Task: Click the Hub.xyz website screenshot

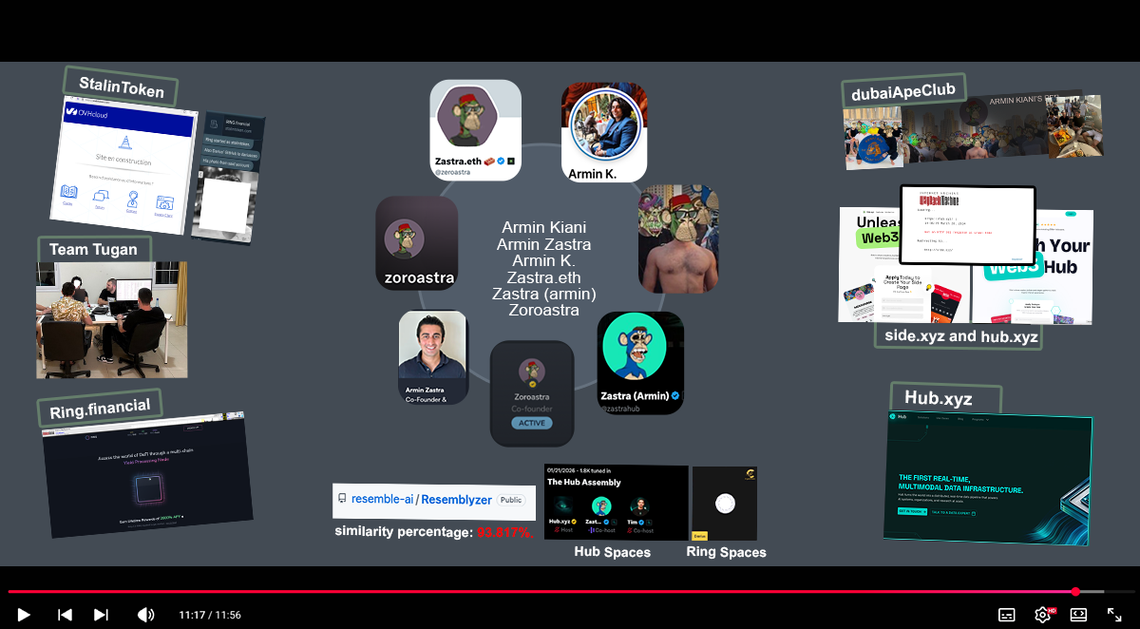Action: pyautogui.click(x=988, y=478)
